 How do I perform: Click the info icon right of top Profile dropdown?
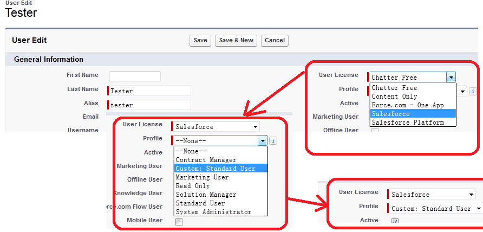(473, 92)
